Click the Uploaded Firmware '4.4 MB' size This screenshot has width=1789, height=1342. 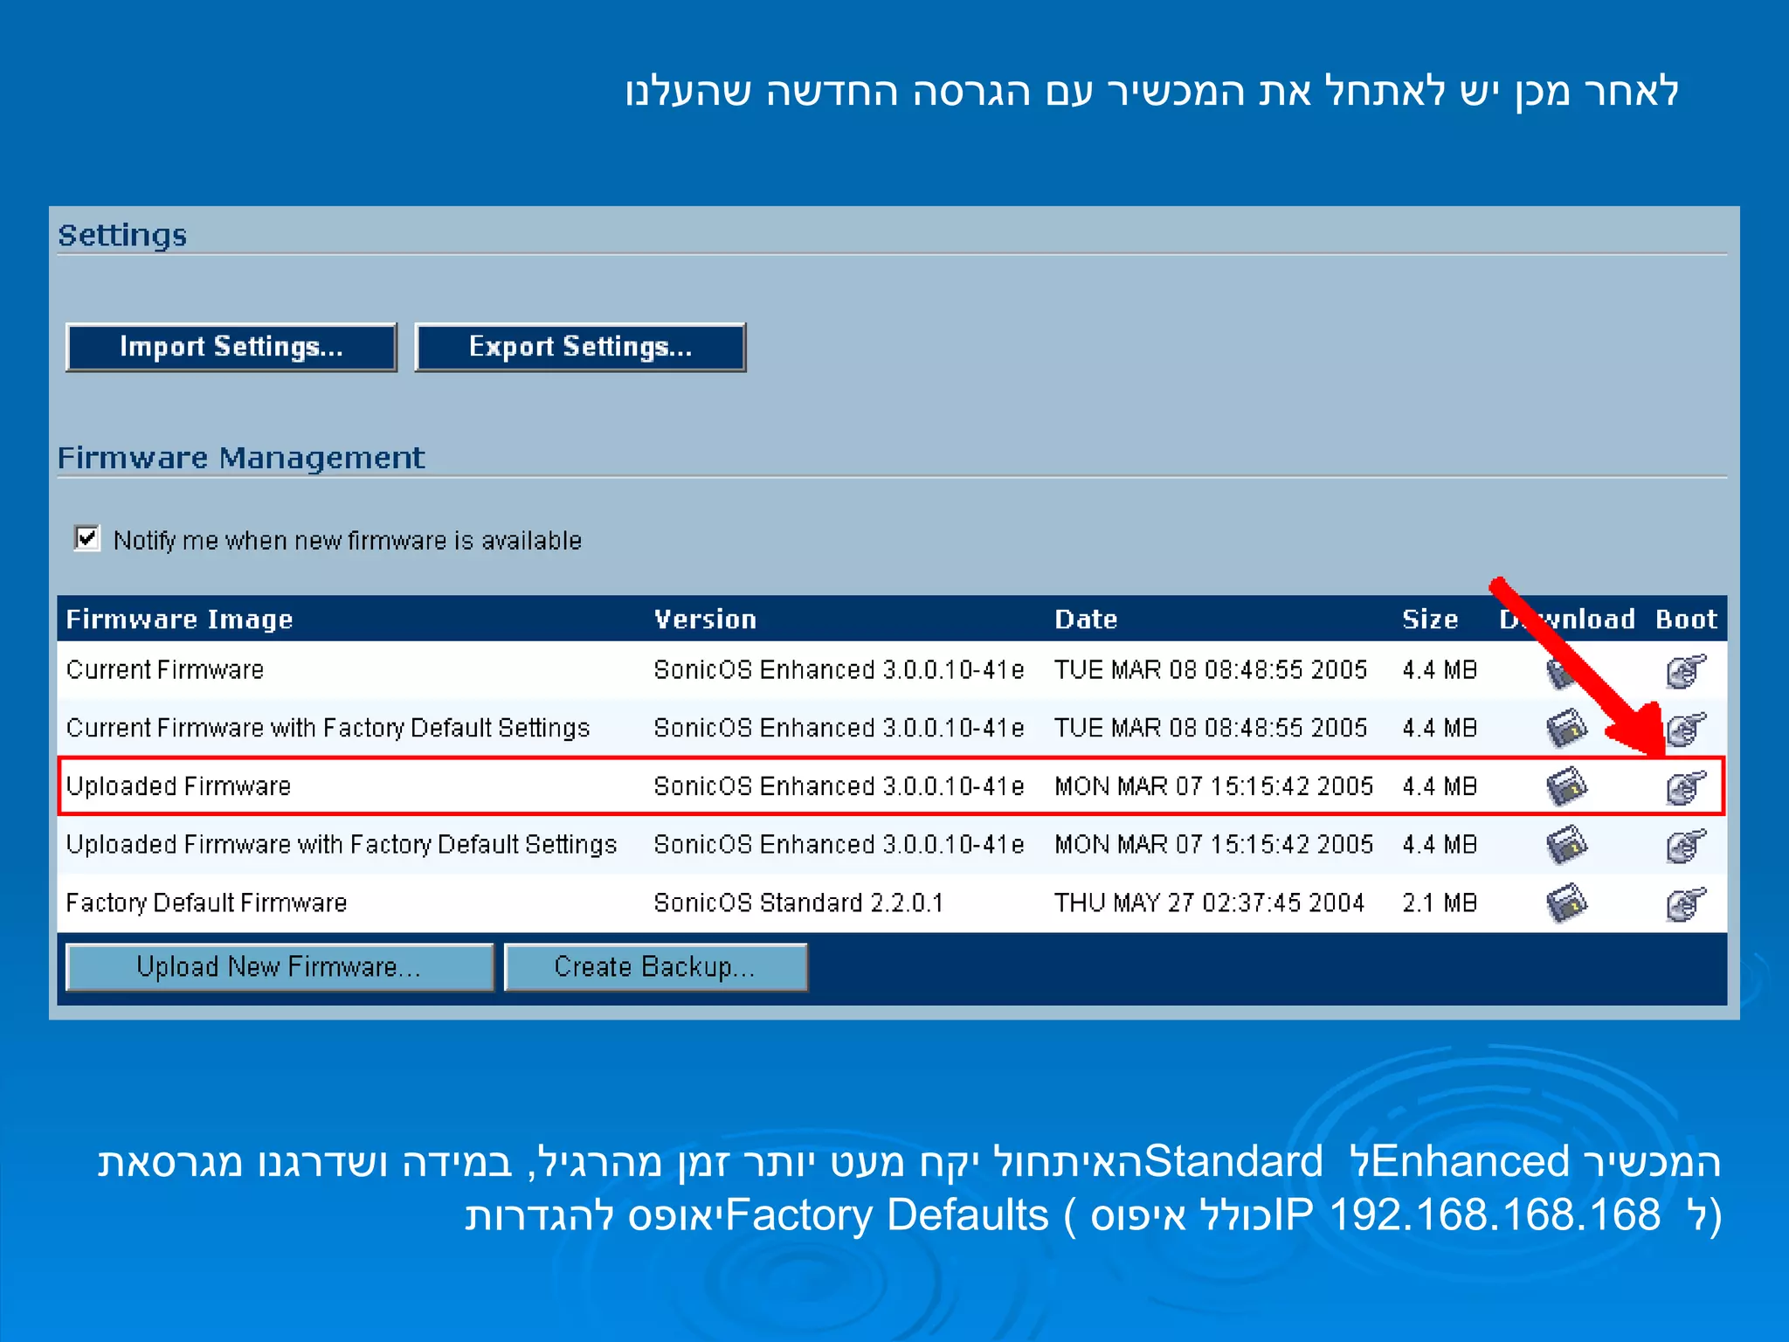tap(1440, 787)
